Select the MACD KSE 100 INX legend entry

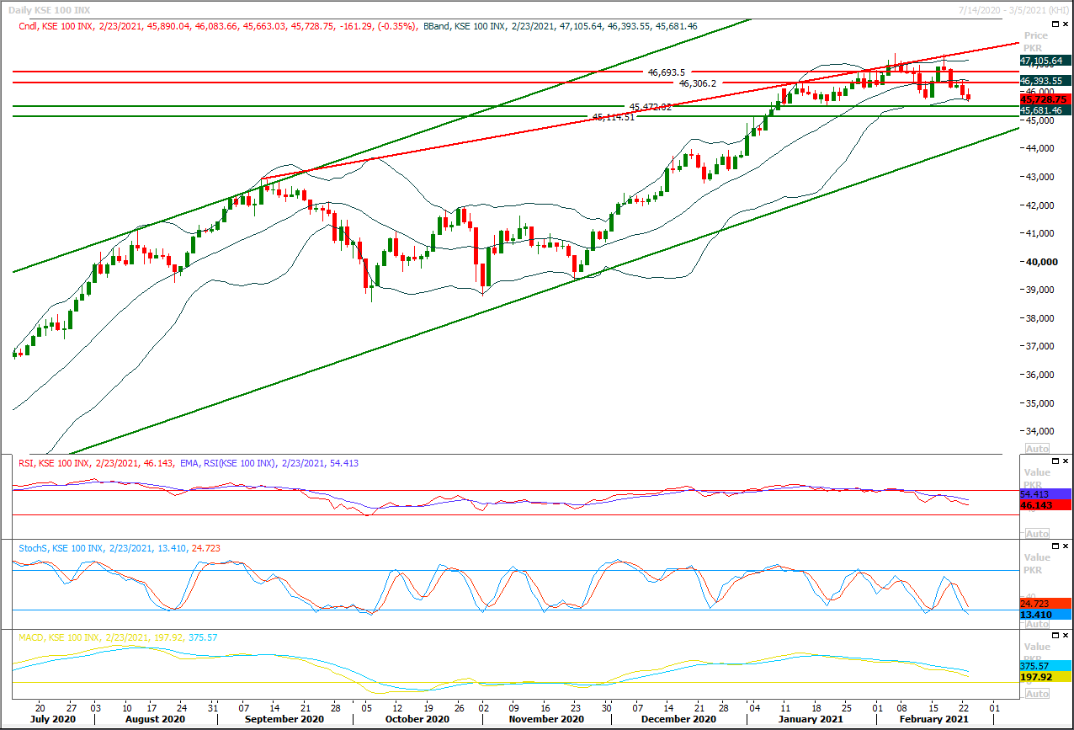point(118,637)
